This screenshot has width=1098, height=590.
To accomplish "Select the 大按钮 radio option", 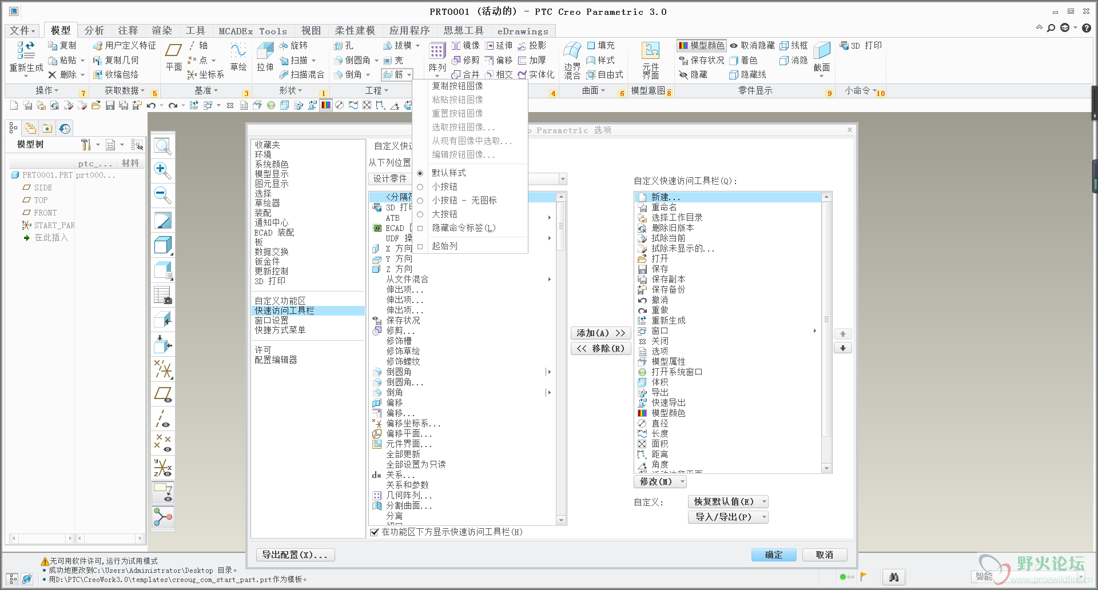I will pos(420,214).
